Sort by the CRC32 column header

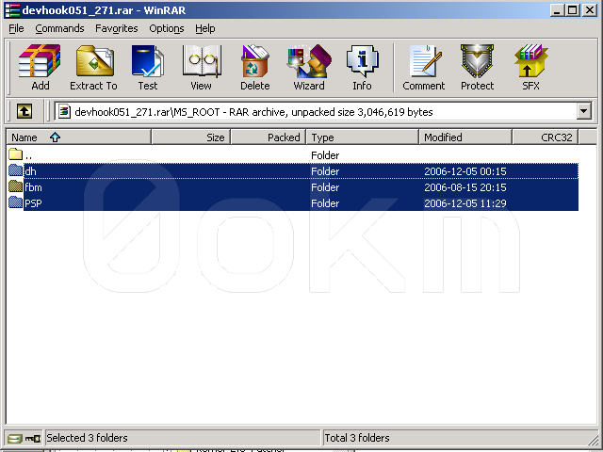point(546,137)
